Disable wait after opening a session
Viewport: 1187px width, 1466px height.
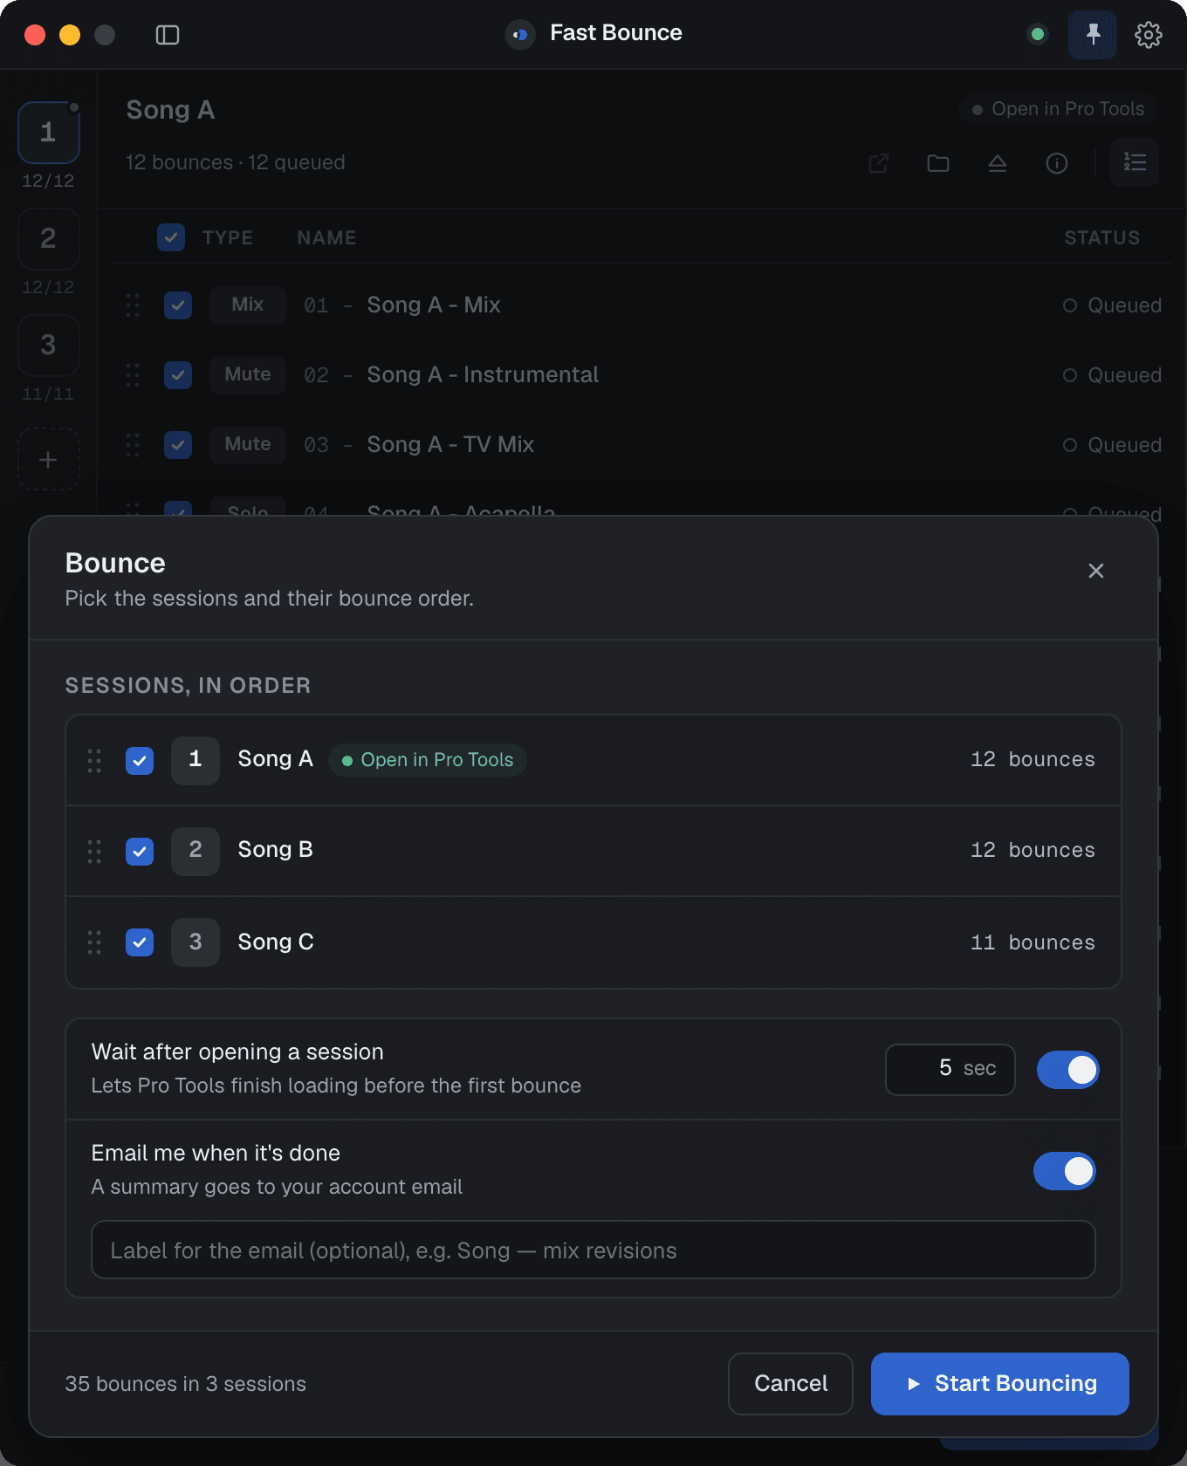pyautogui.click(x=1067, y=1070)
